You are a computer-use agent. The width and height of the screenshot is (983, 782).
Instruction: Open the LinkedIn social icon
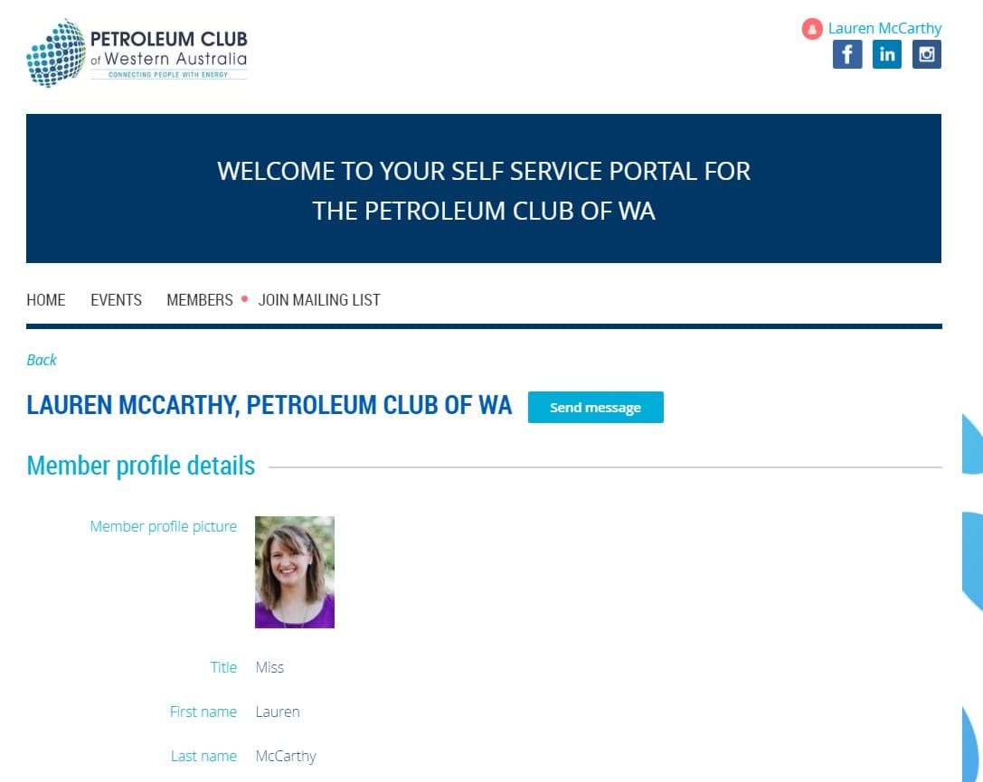887,54
